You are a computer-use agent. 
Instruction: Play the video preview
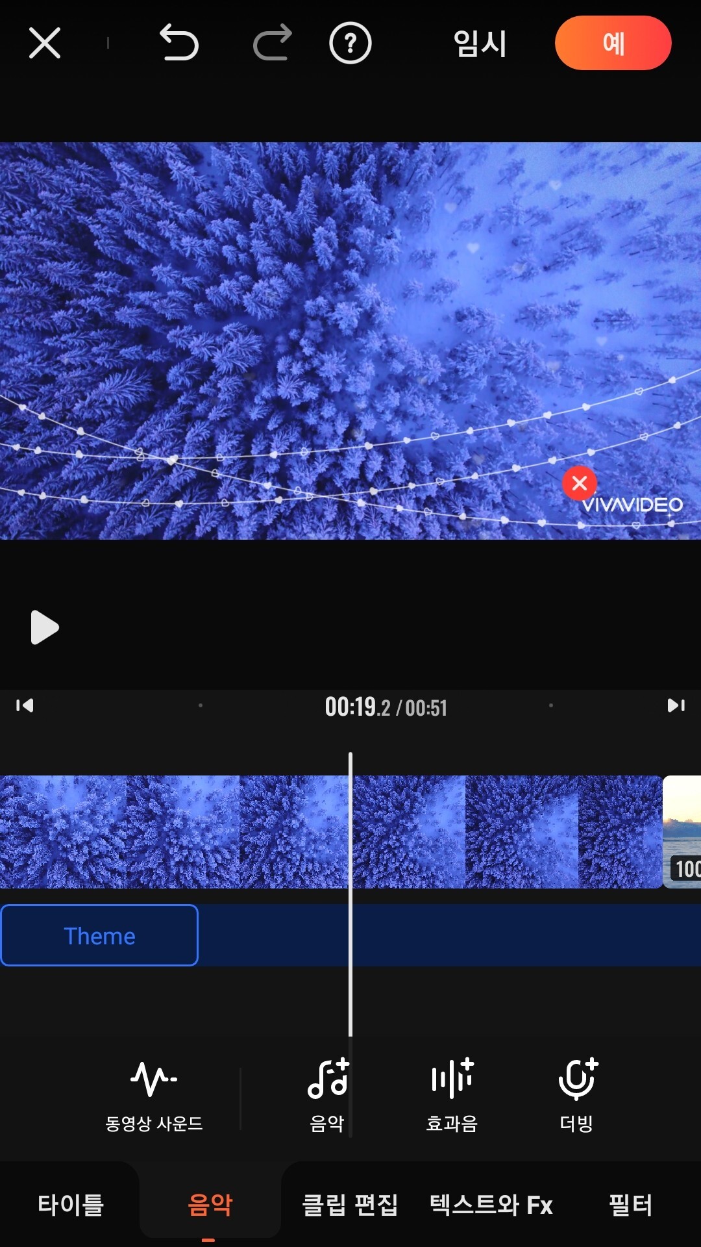click(x=45, y=627)
